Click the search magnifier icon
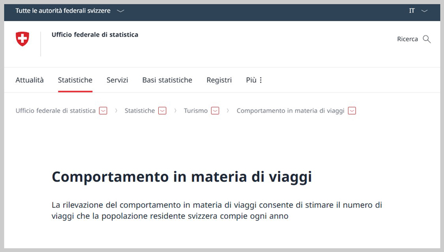Image resolution: width=444 pixels, height=252 pixels. click(427, 39)
